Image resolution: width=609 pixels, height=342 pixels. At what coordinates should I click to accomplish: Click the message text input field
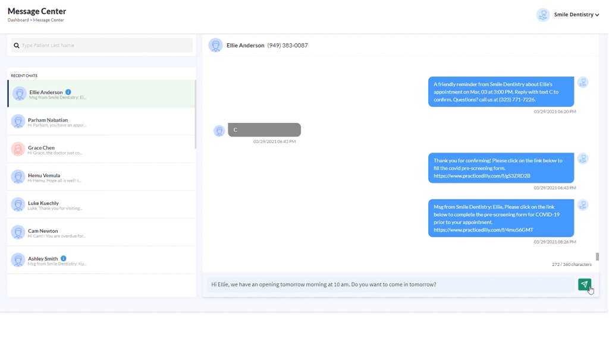(357, 284)
